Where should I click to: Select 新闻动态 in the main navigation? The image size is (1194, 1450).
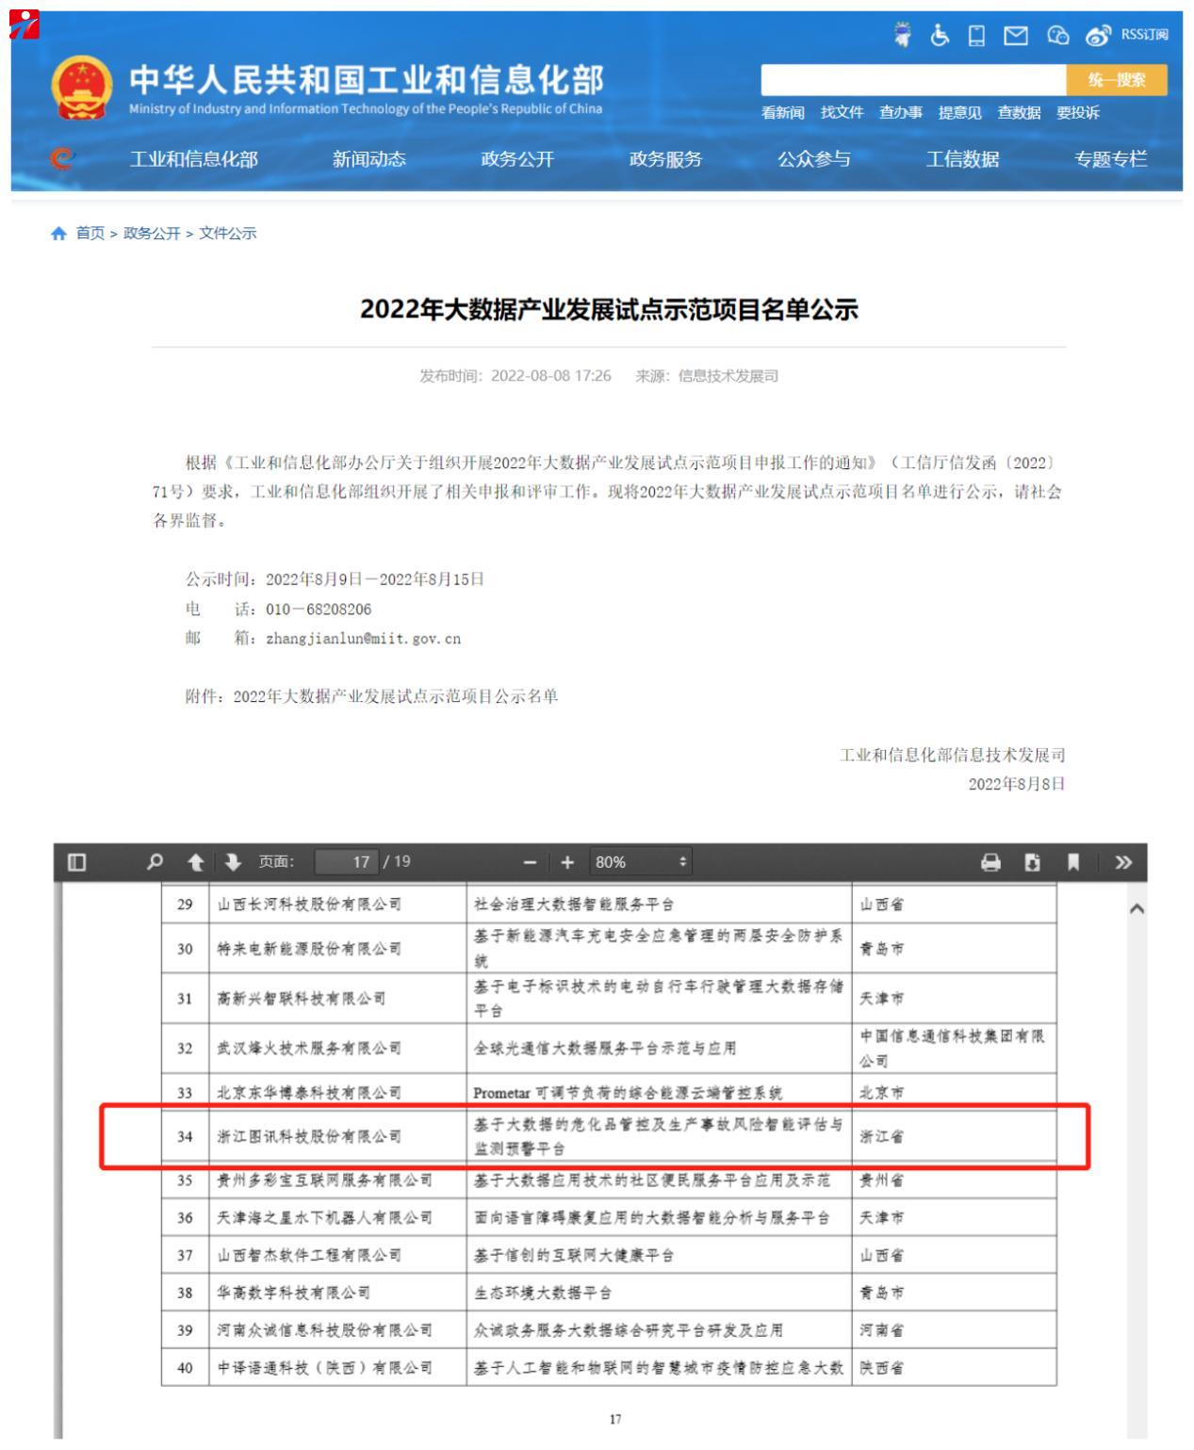point(368,159)
